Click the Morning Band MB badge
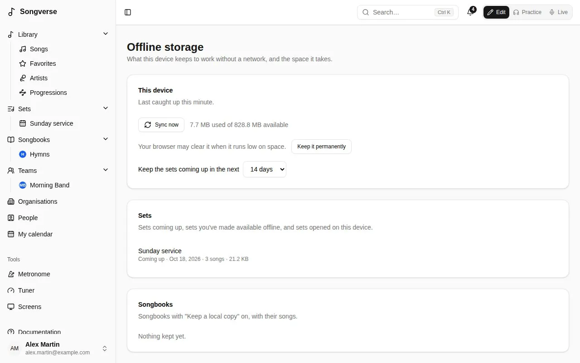Image resolution: width=580 pixels, height=363 pixels. click(23, 185)
